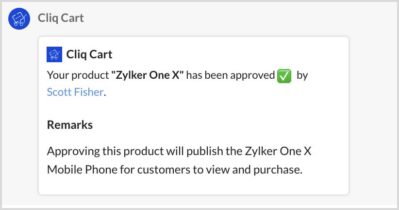The width and height of the screenshot is (399, 210).
Task: Click the bold Cliq Cart card title
Action: (89, 54)
